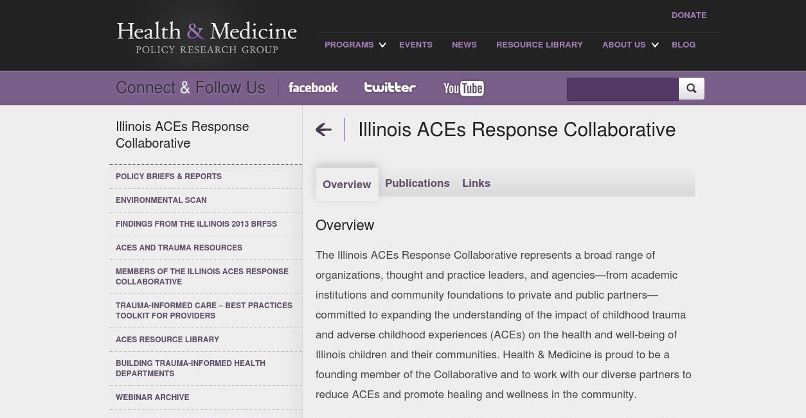Open the EVENTS menu item

click(x=415, y=45)
